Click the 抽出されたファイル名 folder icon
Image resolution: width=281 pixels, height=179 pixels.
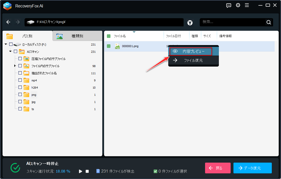point(26,73)
